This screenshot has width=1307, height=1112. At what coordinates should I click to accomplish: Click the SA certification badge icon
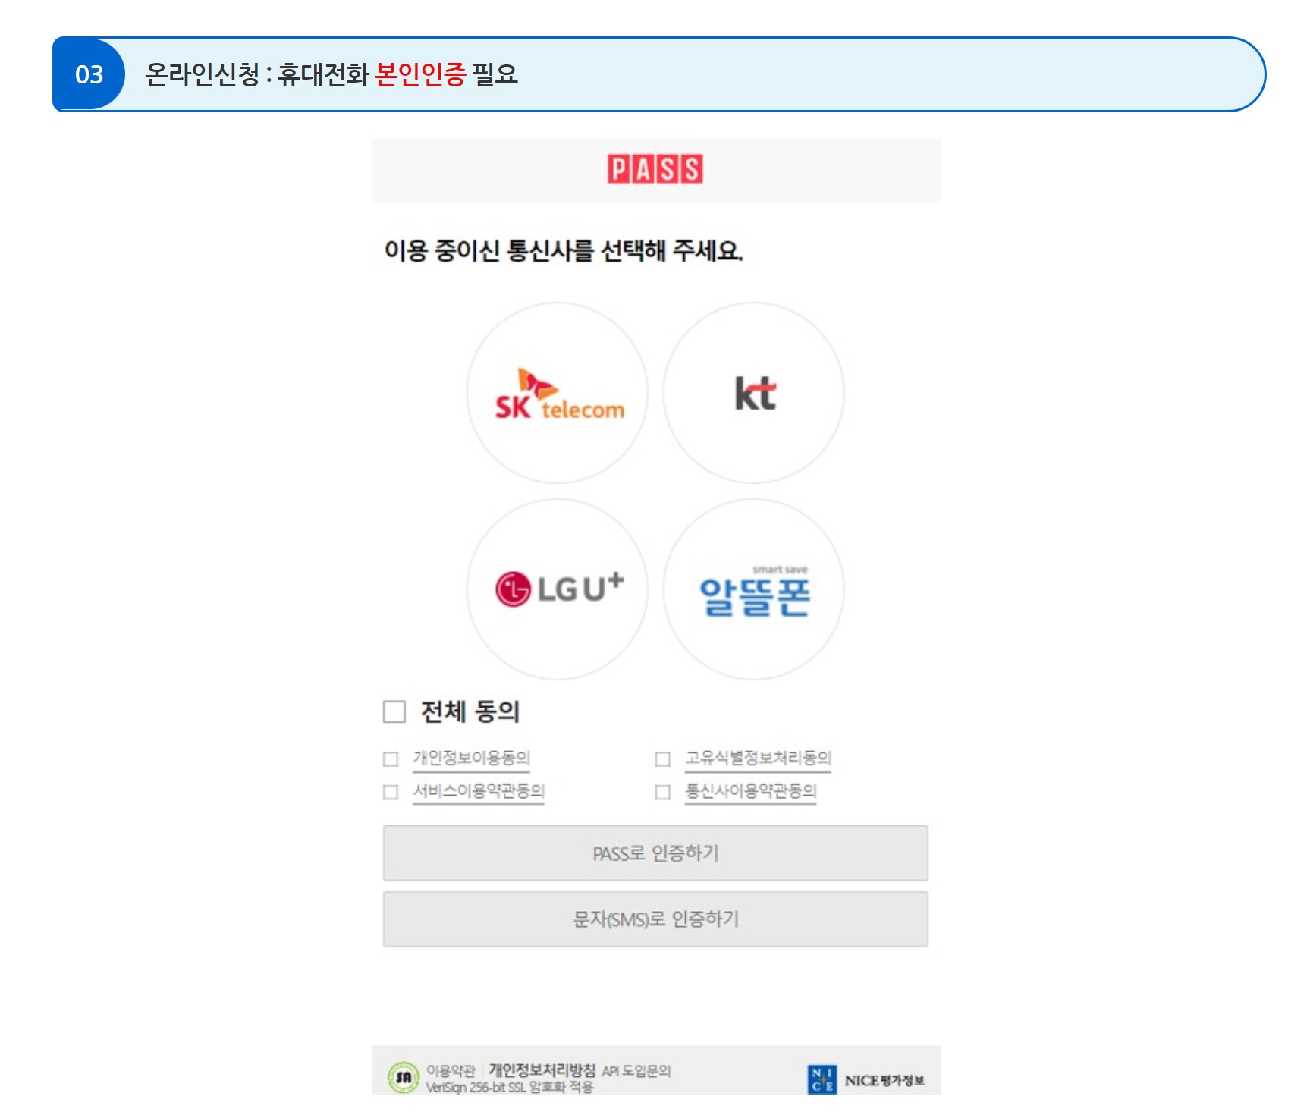404,1077
